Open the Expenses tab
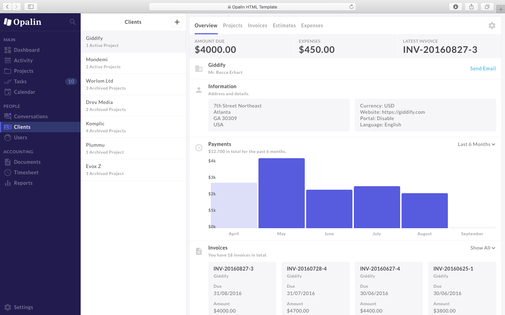The image size is (505, 315). point(312,25)
